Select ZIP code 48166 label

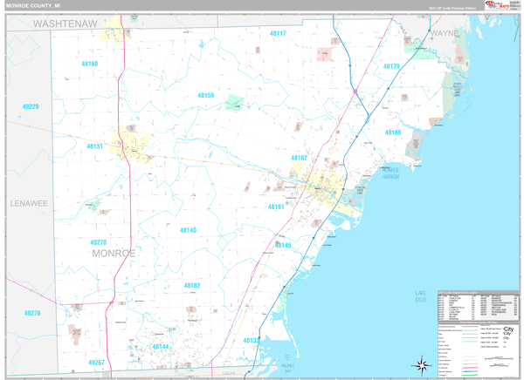tap(393, 132)
